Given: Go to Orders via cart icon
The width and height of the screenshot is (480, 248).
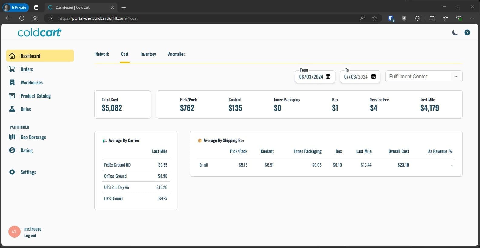Looking at the screenshot, I should (x=12, y=69).
